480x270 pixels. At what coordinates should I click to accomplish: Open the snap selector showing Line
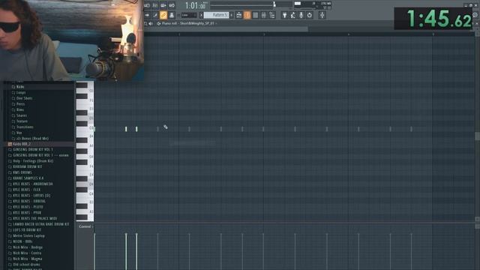(188, 15)
